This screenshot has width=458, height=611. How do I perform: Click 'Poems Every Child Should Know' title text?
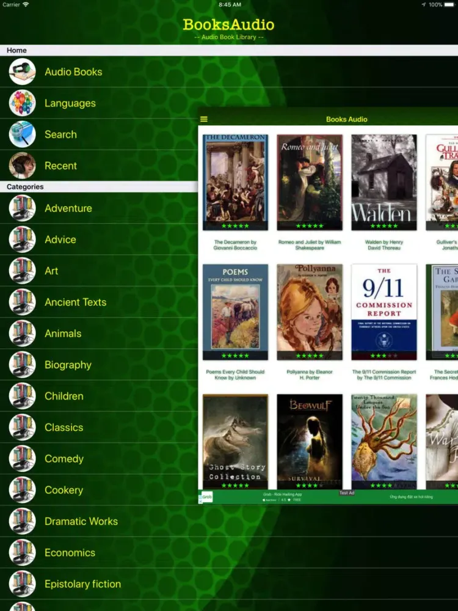235,375
